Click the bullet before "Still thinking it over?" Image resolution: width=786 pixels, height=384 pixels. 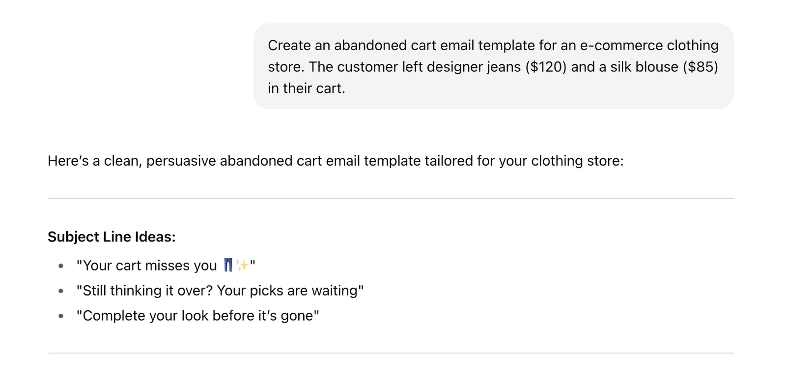pyautogui.click(x=61, y=291)
